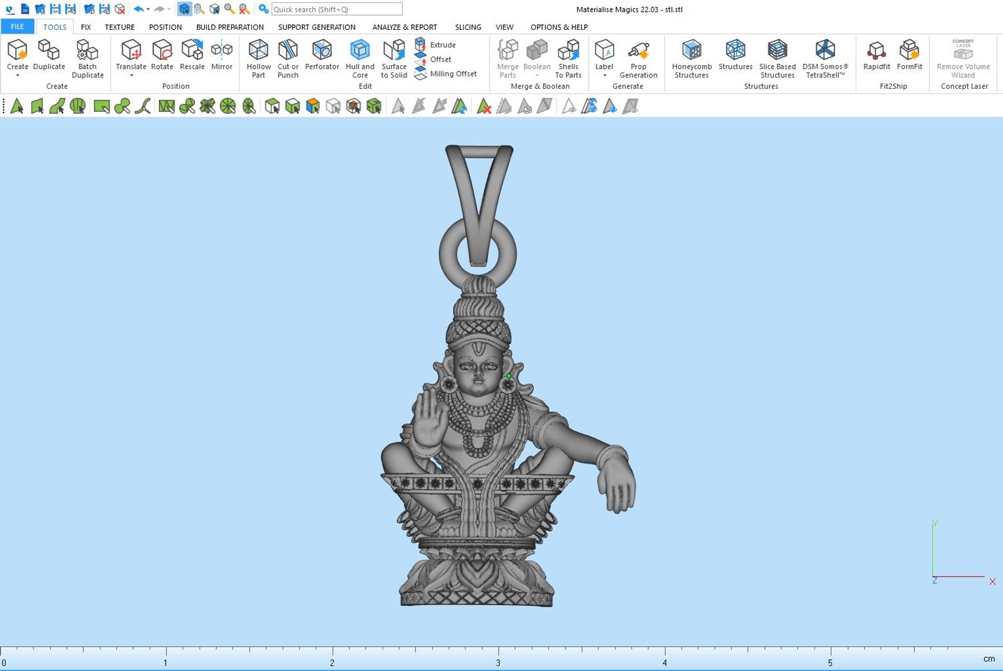Viewport: 1003px width, 671px height.
Task: Open the BUILD PREPARATION tab
Action: [x=230, y=27]
